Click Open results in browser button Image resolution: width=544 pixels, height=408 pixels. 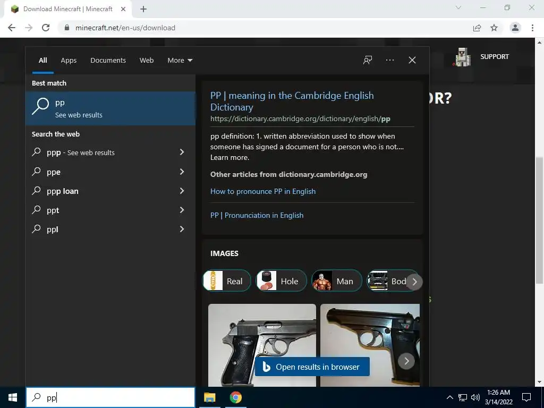[312, 367]
